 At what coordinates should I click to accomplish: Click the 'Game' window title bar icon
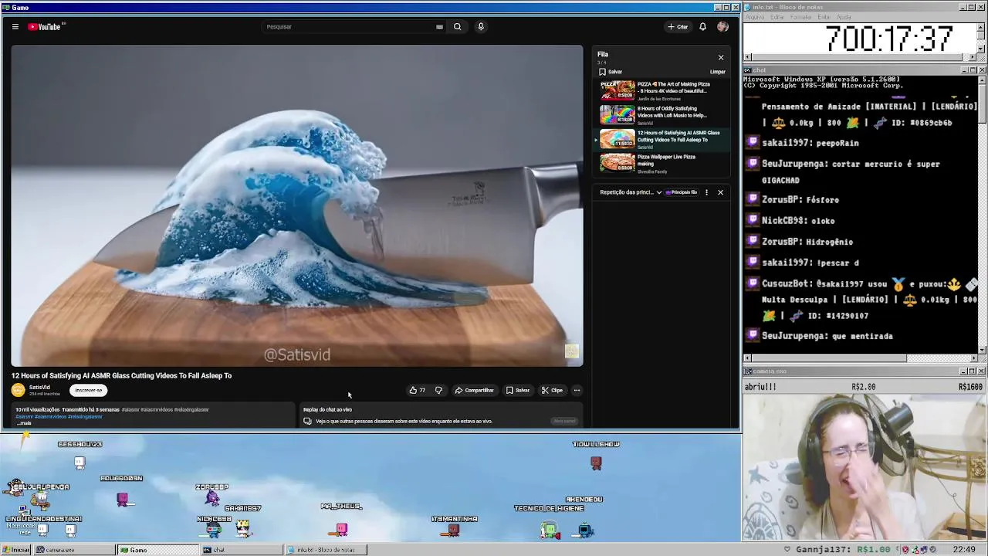[6, 8]
